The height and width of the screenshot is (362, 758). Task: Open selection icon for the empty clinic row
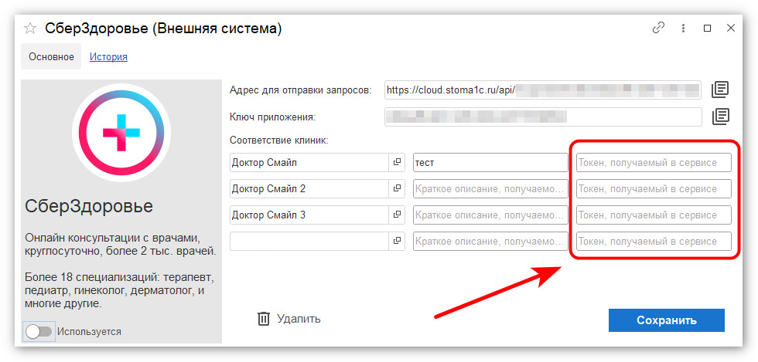click(397, 241)
